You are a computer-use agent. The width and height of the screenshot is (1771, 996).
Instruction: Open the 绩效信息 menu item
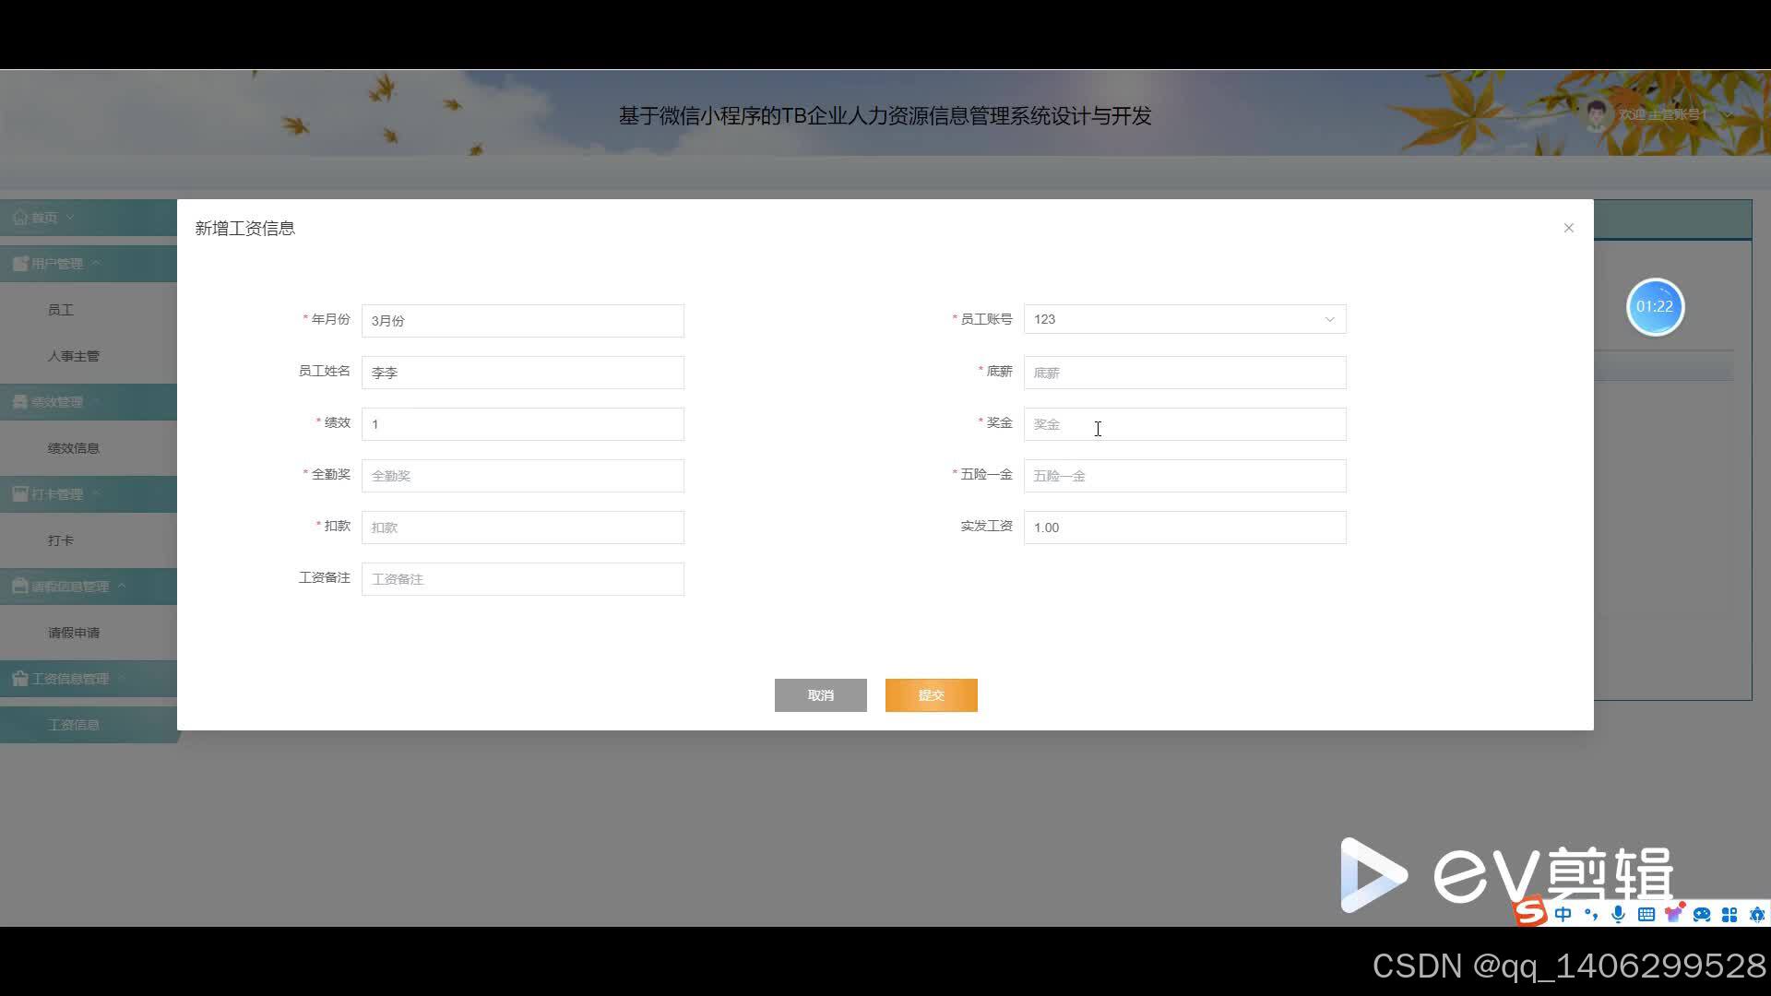[74, 448]
